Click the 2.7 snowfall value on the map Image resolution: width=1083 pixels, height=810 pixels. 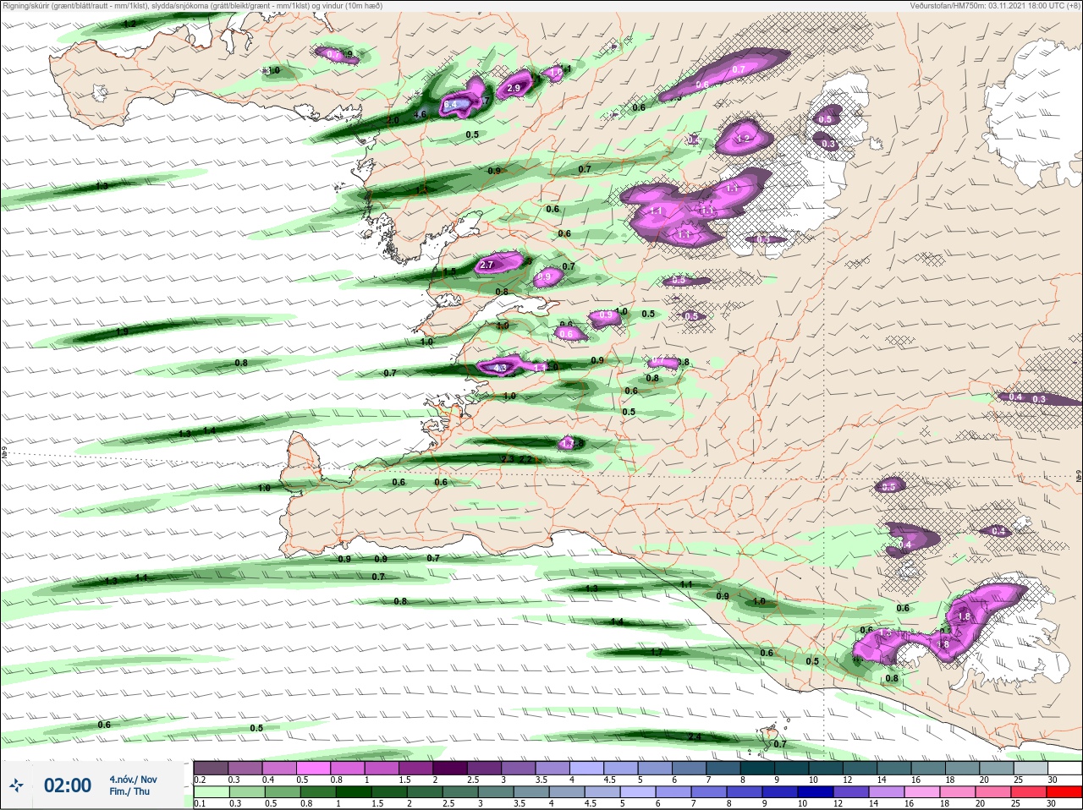[x=487, y=265]
